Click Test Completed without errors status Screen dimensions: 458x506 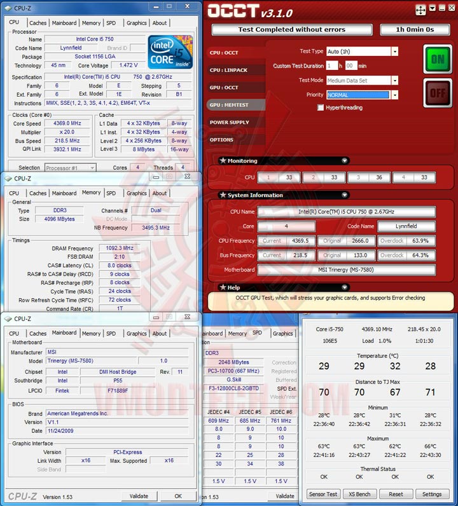click(292, 29)
